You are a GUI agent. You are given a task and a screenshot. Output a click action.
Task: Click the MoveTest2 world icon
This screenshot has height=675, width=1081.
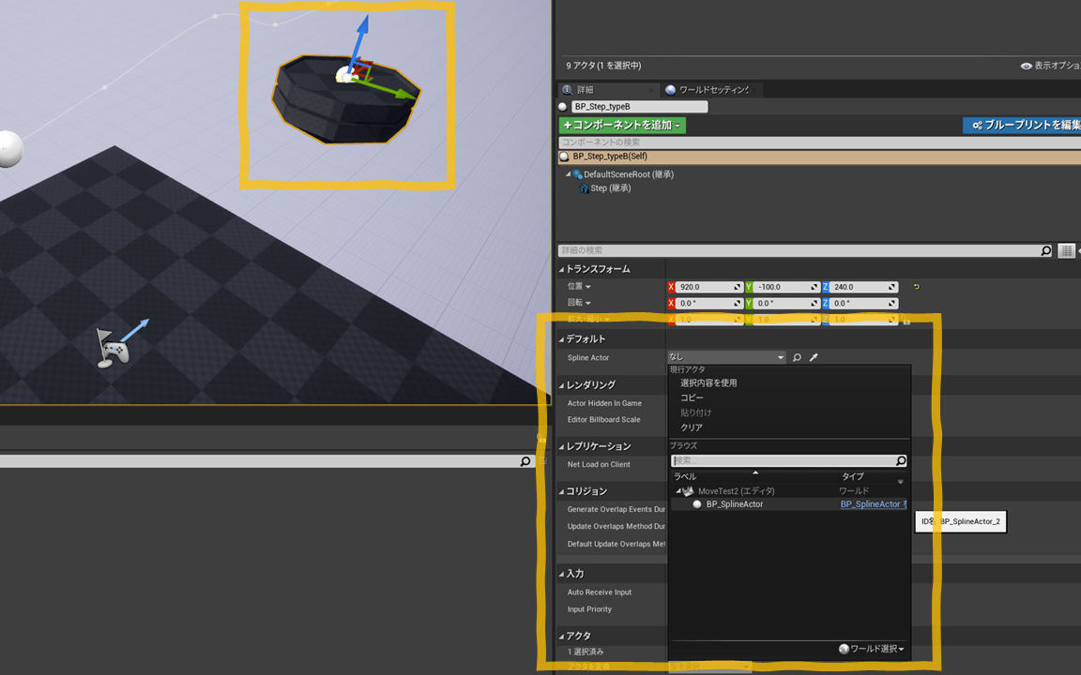point(688,491)
